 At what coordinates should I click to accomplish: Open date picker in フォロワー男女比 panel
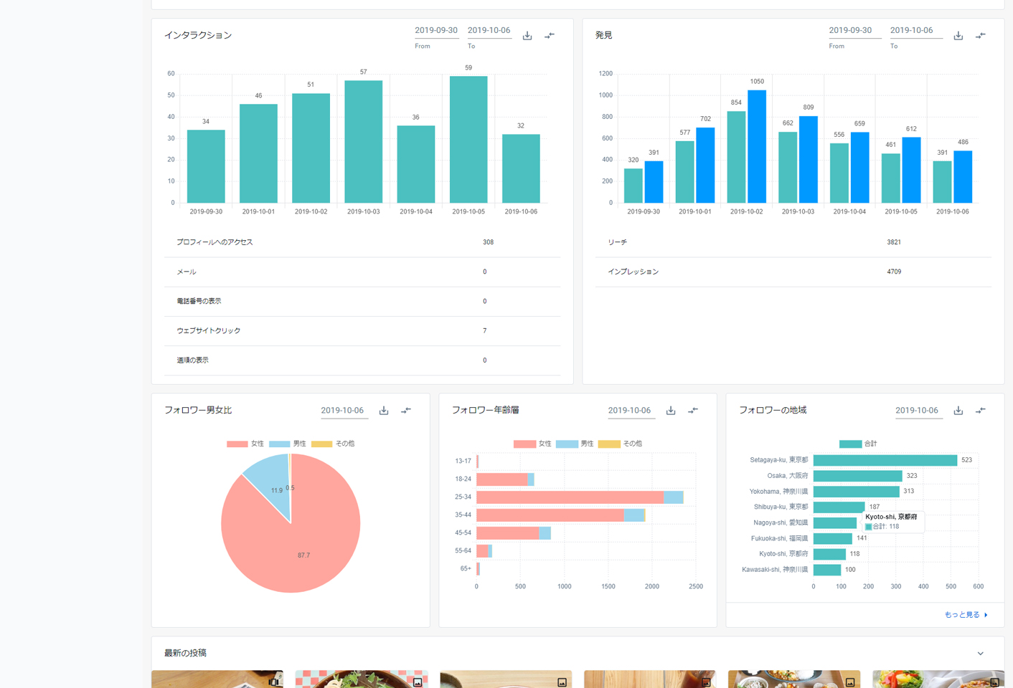(x=342, y=411)
